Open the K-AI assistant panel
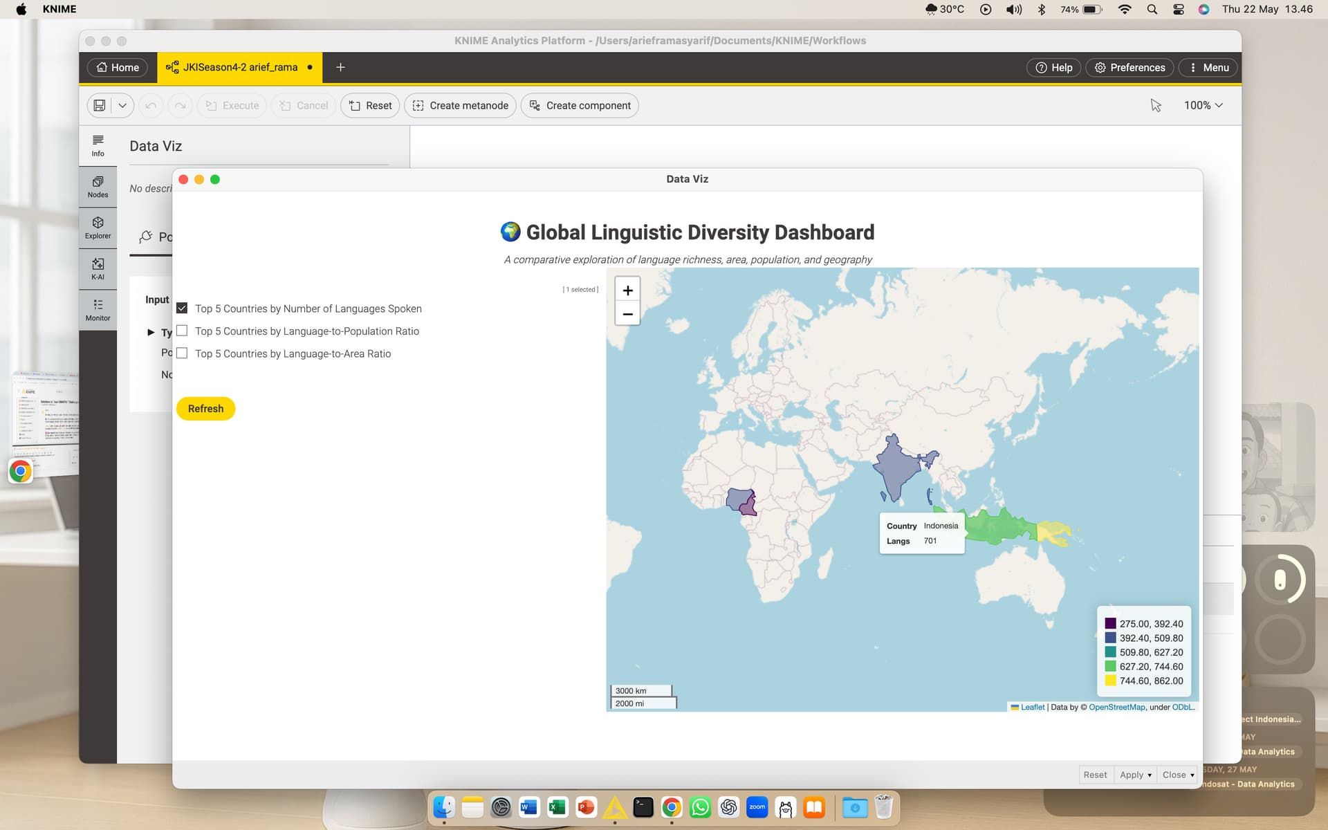 pos(98,269)
